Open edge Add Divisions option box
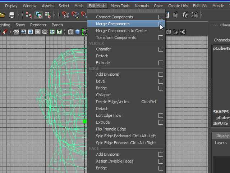The height and width of the screenshot is (173, 230). coord(161,75)
